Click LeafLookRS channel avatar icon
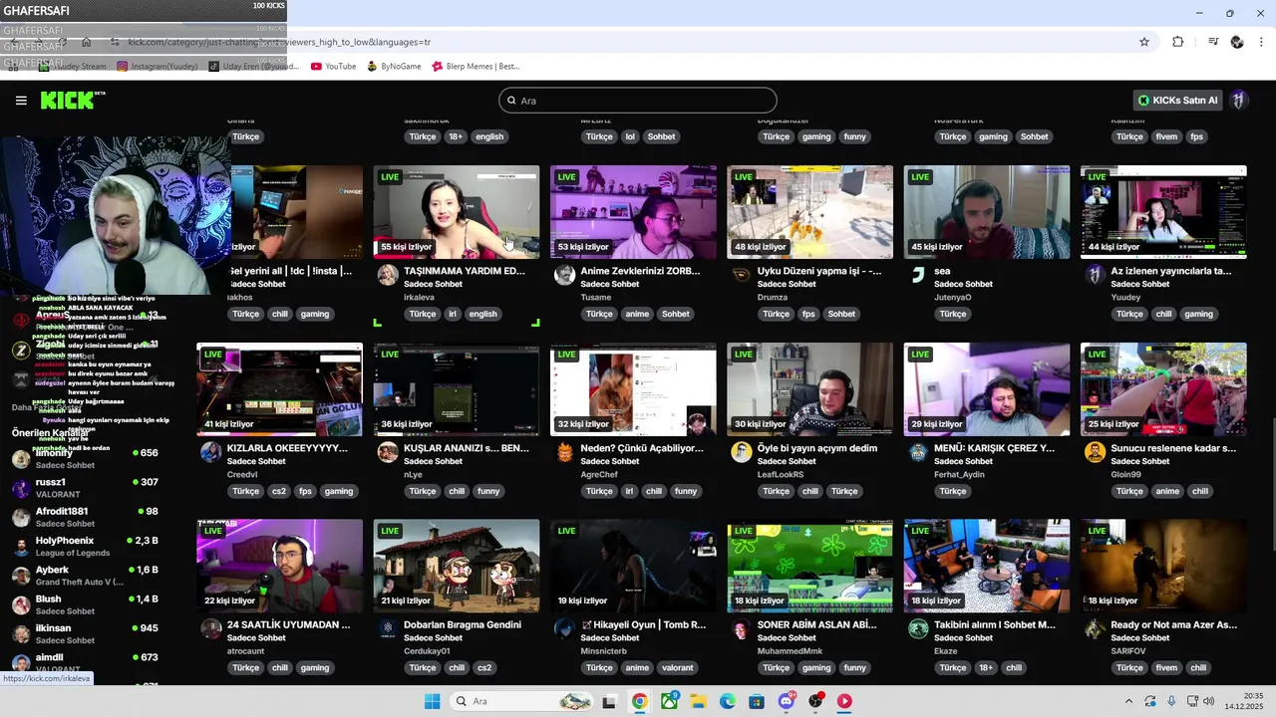 (x=741, y=453)
